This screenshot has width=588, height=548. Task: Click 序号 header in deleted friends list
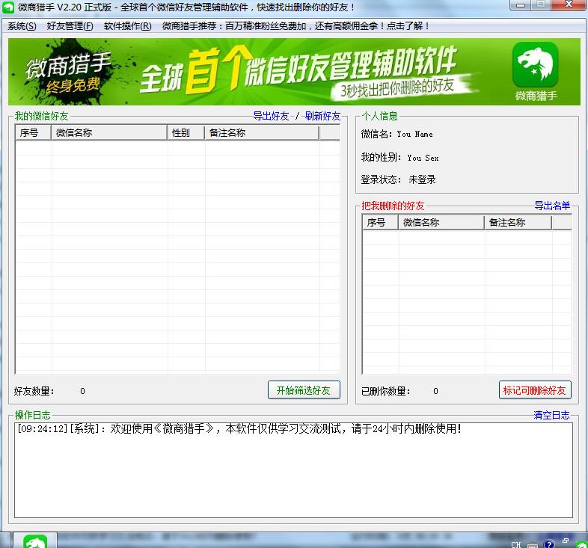[x=380, y=222]
